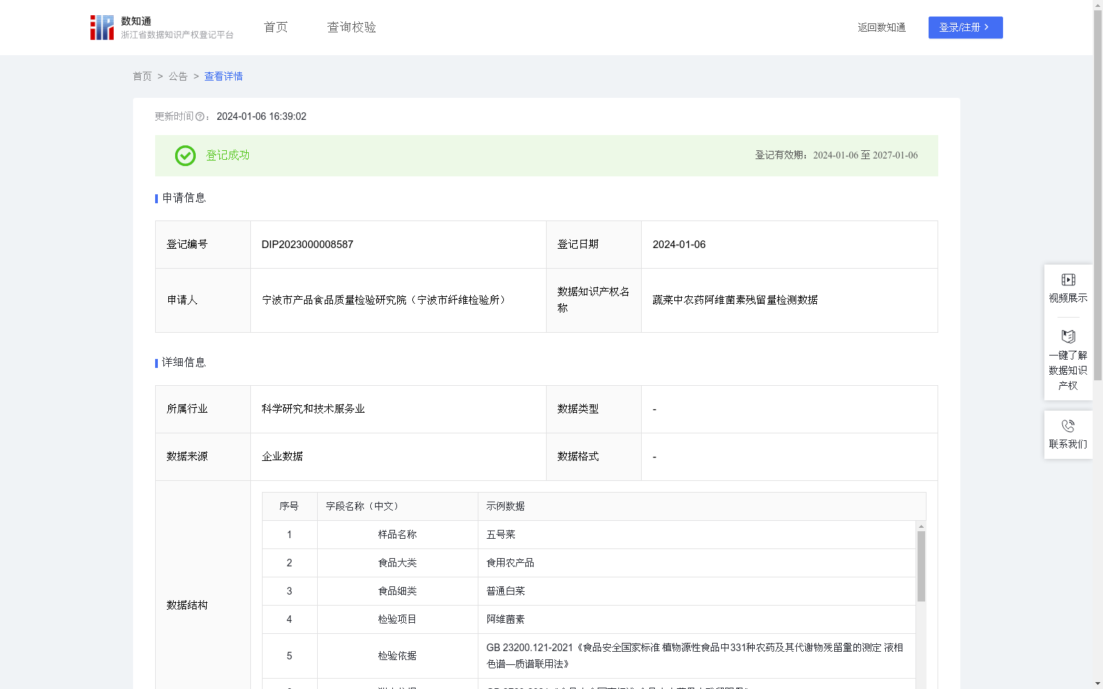Select the 样品名称 field row
The width and height of the screenshot is (1103, 689).
click(589, 535)
